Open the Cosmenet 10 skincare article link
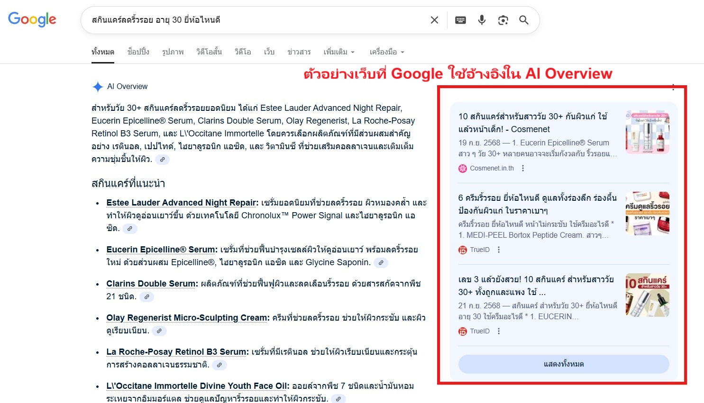The width and height of the screenshot is (704, 403). tap(532, 123)
